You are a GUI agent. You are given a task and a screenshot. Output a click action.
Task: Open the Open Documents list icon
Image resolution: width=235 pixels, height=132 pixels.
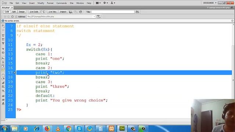(3, 26)
